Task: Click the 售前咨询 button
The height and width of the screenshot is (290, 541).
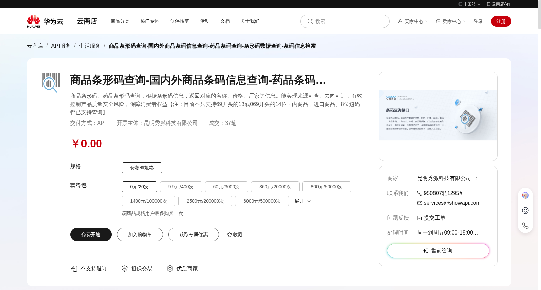Action: point(438,251)
